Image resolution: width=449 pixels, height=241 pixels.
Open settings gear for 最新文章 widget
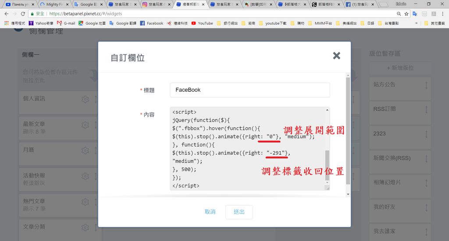(x=85, y=125)
